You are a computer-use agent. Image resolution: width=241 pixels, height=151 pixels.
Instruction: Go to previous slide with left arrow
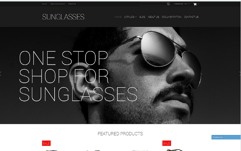click(x=1, y=74)
